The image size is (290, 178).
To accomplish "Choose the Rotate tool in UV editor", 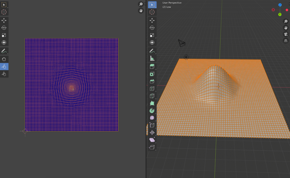I will 4,28.
